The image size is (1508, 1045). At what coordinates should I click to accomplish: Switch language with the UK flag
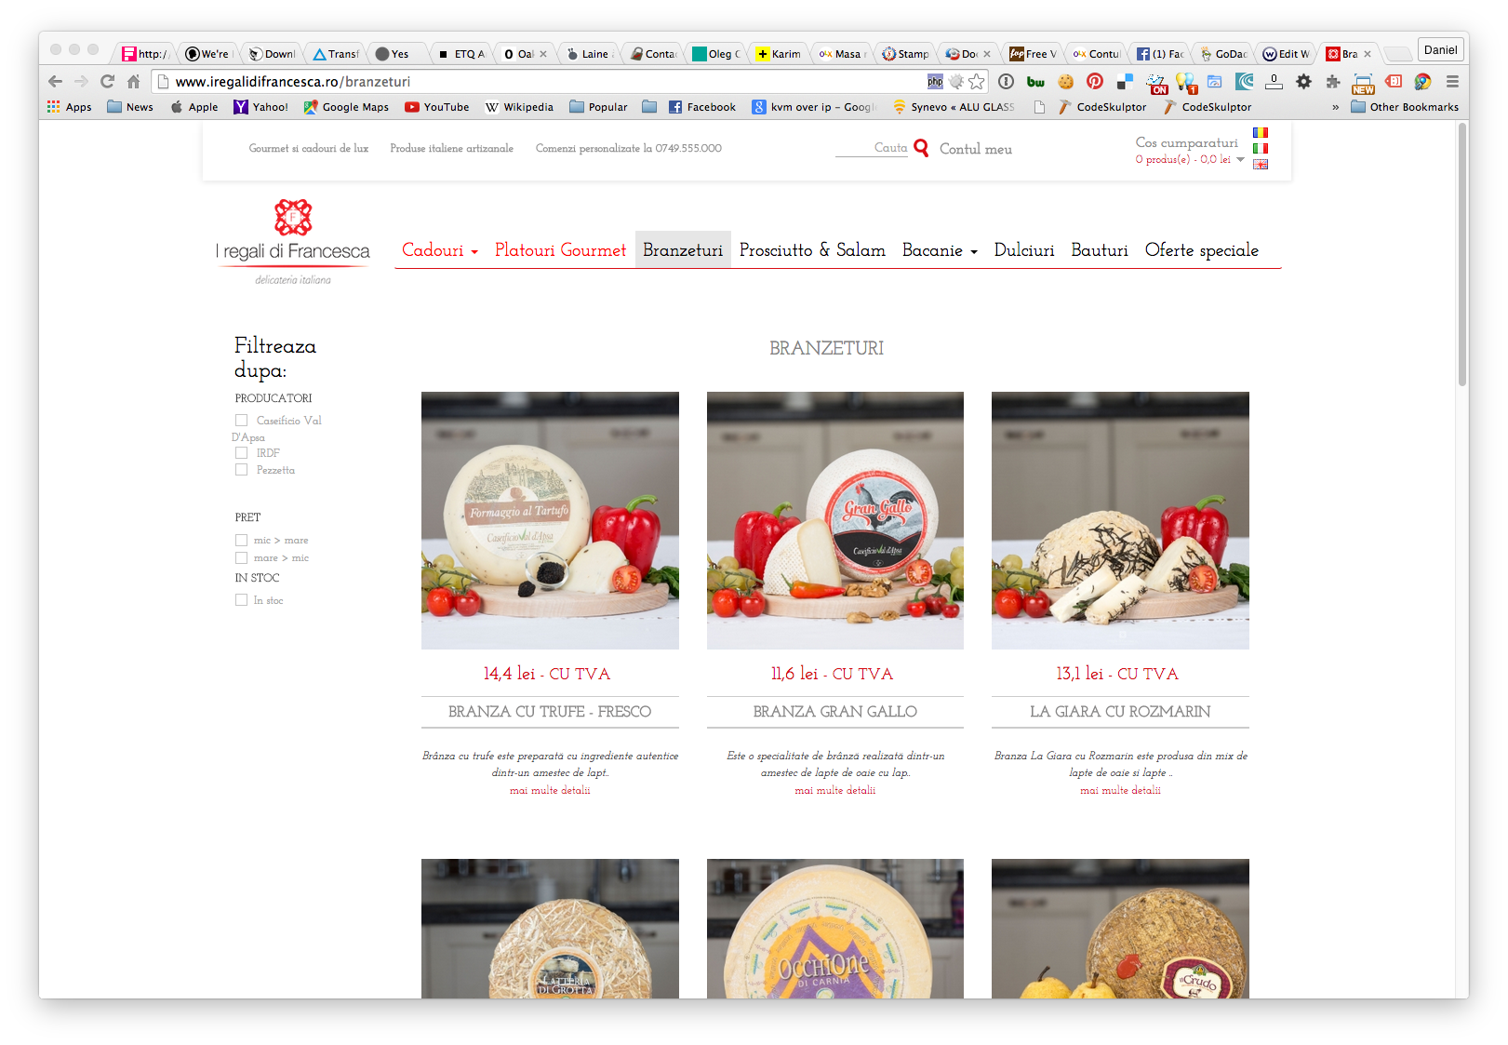coord(1261,165)
